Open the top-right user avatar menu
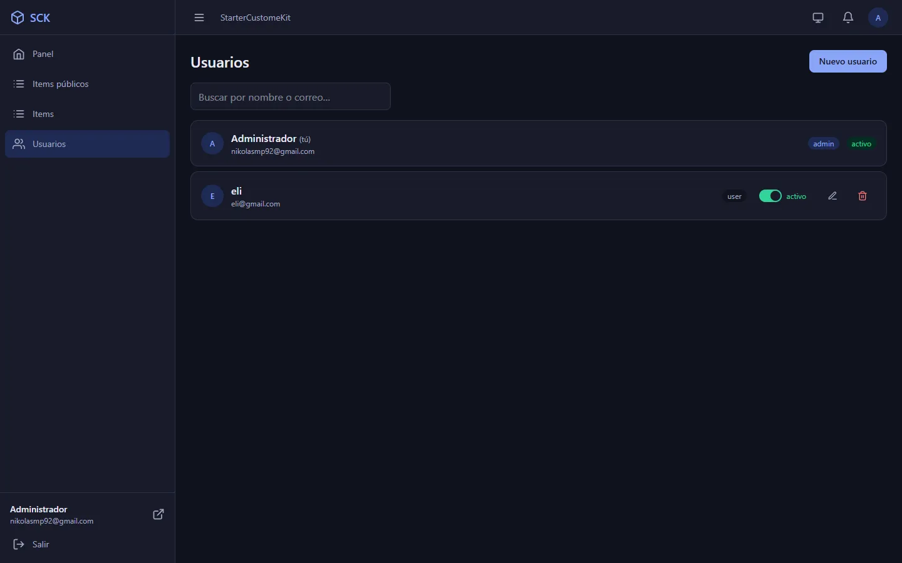The height and width of the screenshot is (563, 902). tap(878, 18)
